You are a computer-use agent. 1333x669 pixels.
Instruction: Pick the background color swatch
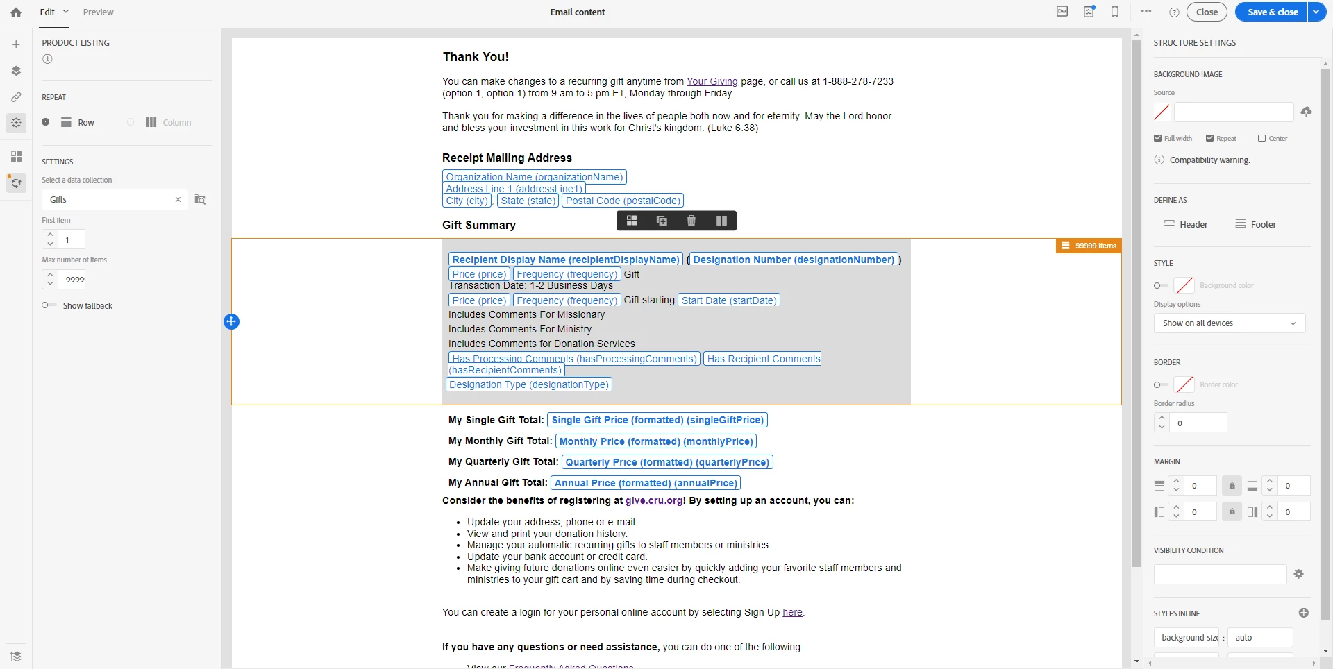[1184, 285]
